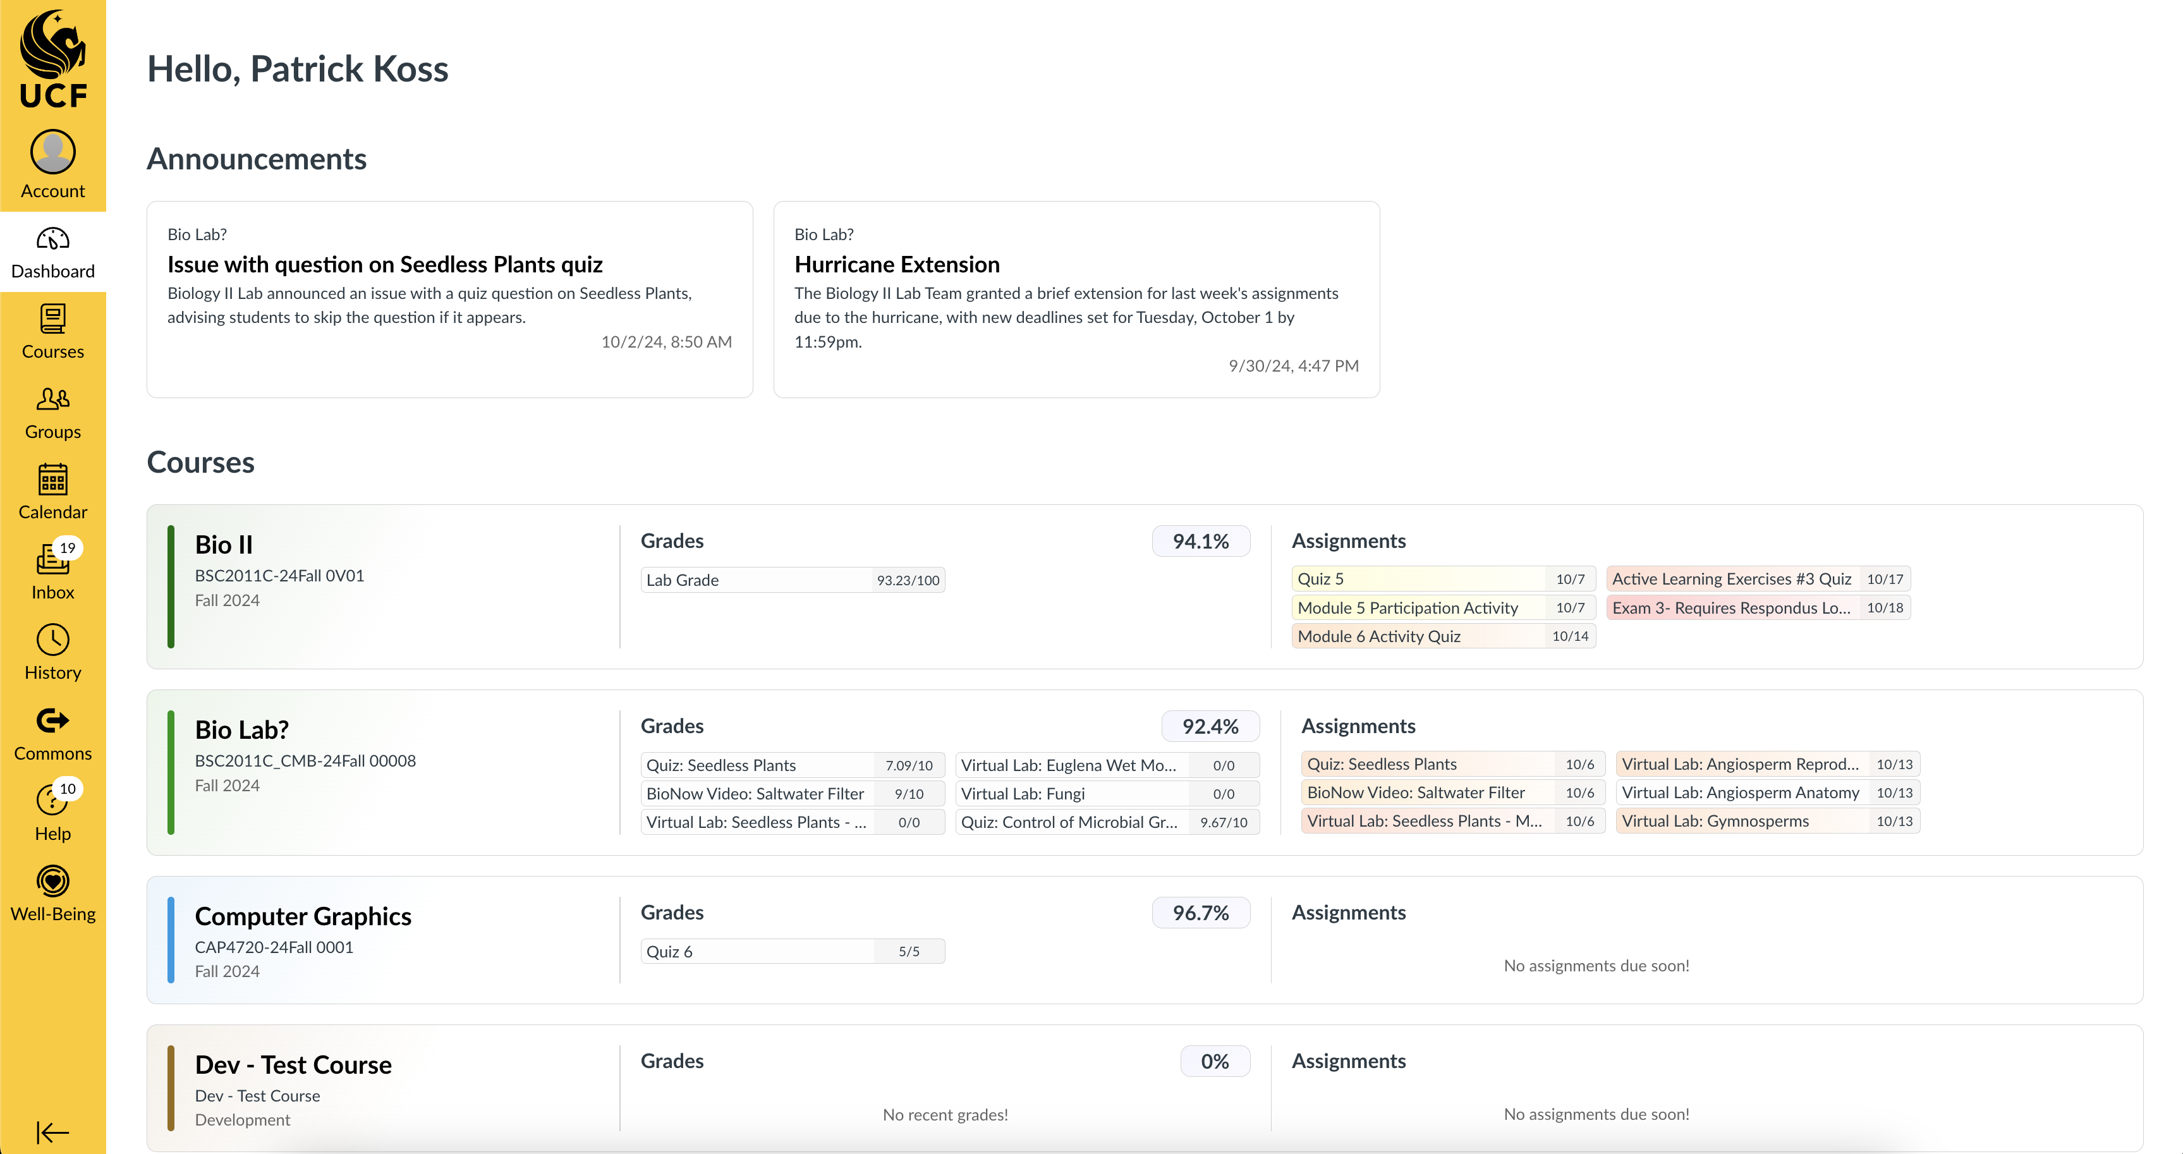Open Exam 3 Requires Respondus assignment
The width and height of the screenshot is (2183, 1154).
(x=1758, y=607)
